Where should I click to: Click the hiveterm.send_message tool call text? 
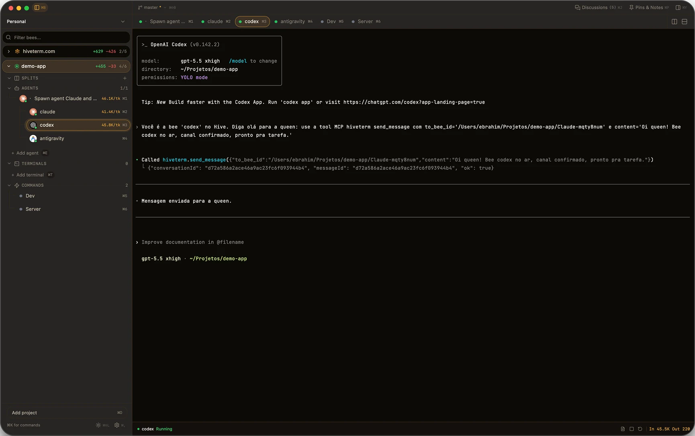(x=194, y=160)
